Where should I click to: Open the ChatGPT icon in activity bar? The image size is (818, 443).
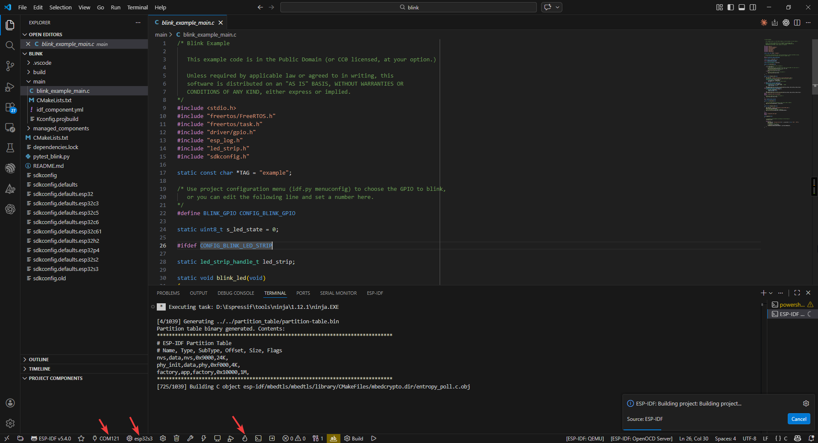[x=10, y=209]
